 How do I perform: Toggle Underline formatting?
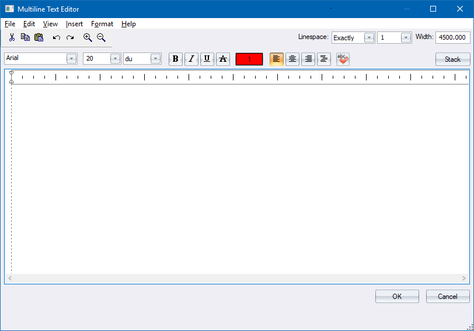click(x=207, y=59)
